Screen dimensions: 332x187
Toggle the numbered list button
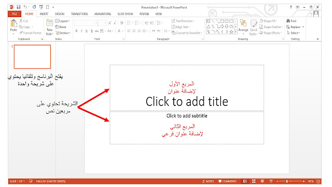[x=137, y=23]
